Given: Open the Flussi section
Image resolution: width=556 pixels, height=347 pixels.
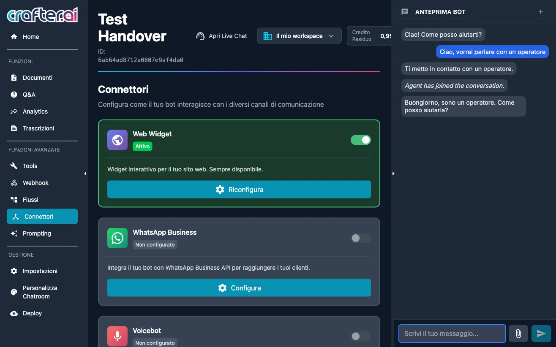Looking at the screenshot, I should pos(42,200).
